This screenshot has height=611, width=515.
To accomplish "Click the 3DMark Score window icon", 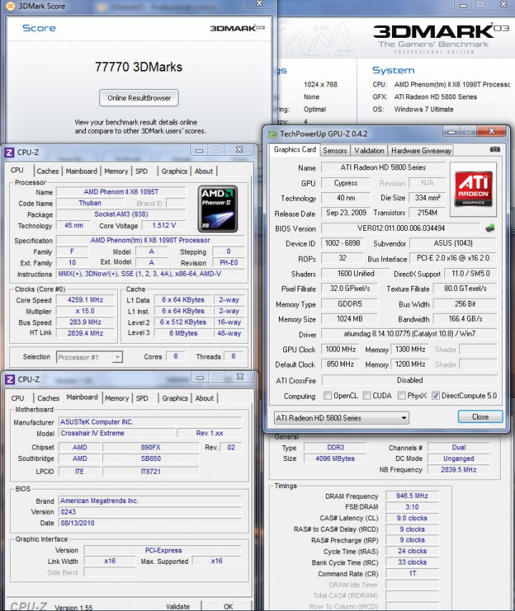I will pos(10,6).
